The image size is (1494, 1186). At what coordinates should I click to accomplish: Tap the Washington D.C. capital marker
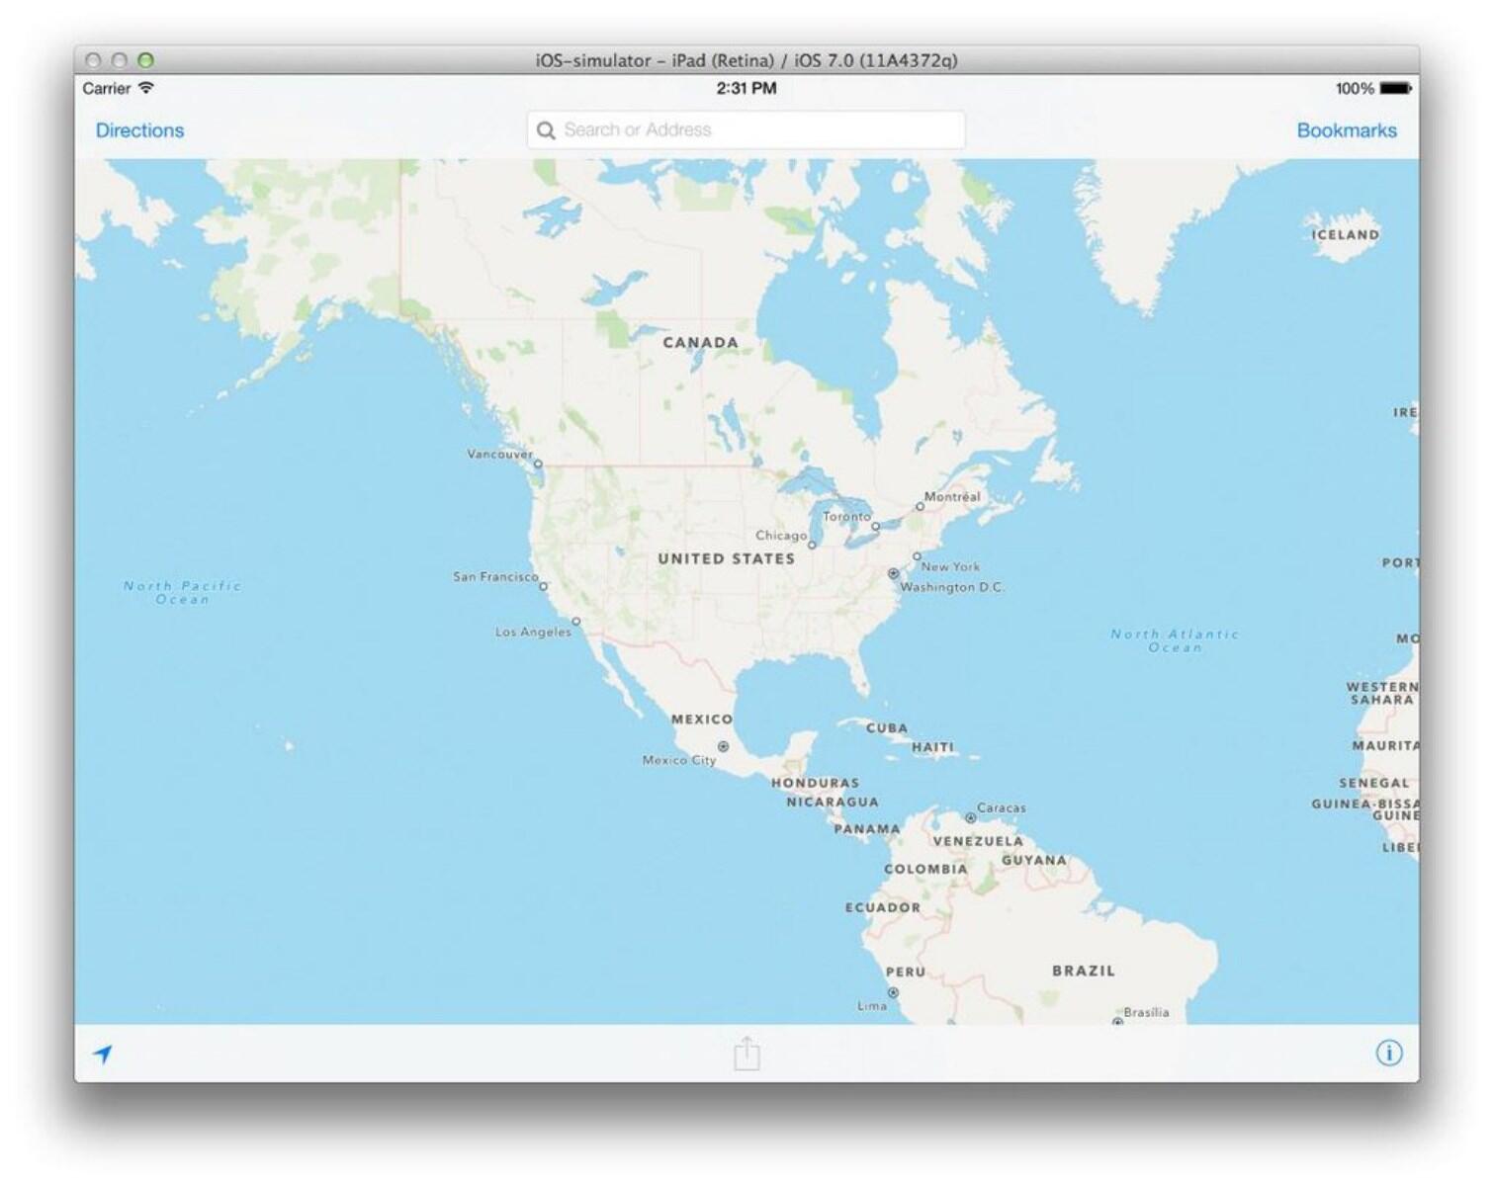893,573
